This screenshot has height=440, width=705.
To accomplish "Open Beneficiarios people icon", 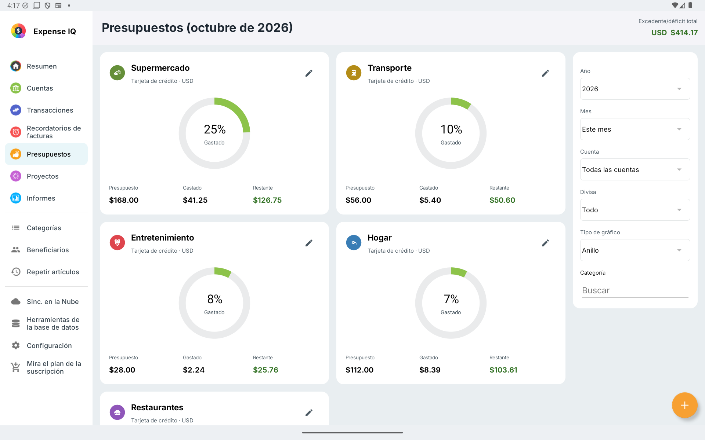I will [x=16, y=250].
